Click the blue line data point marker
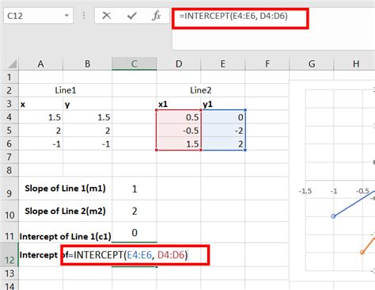Viewport: 375px width, 290px height. coord(333,216)
